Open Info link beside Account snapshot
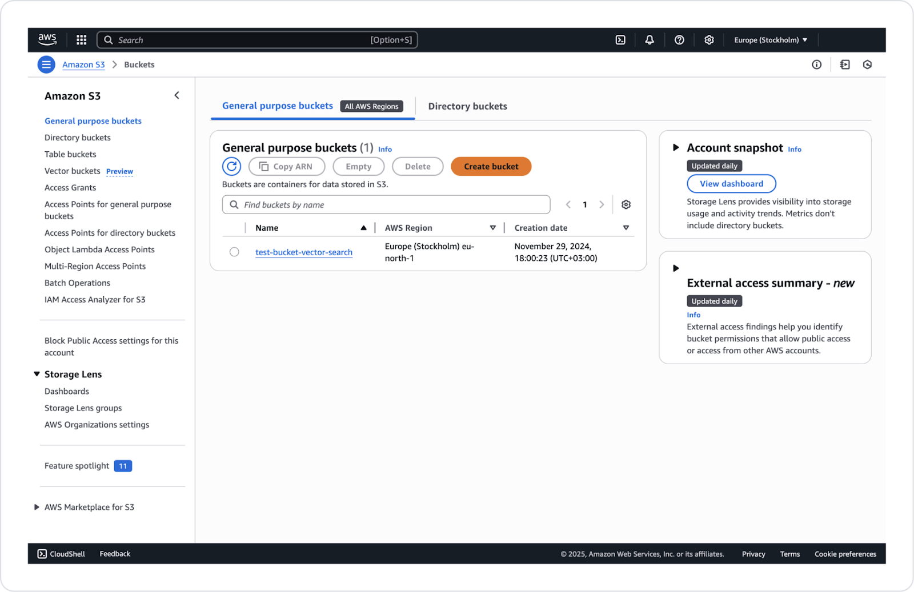The image size is (914, 592). 795,149
